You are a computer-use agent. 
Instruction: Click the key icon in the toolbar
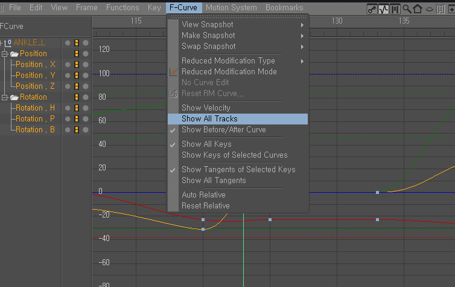372,9
